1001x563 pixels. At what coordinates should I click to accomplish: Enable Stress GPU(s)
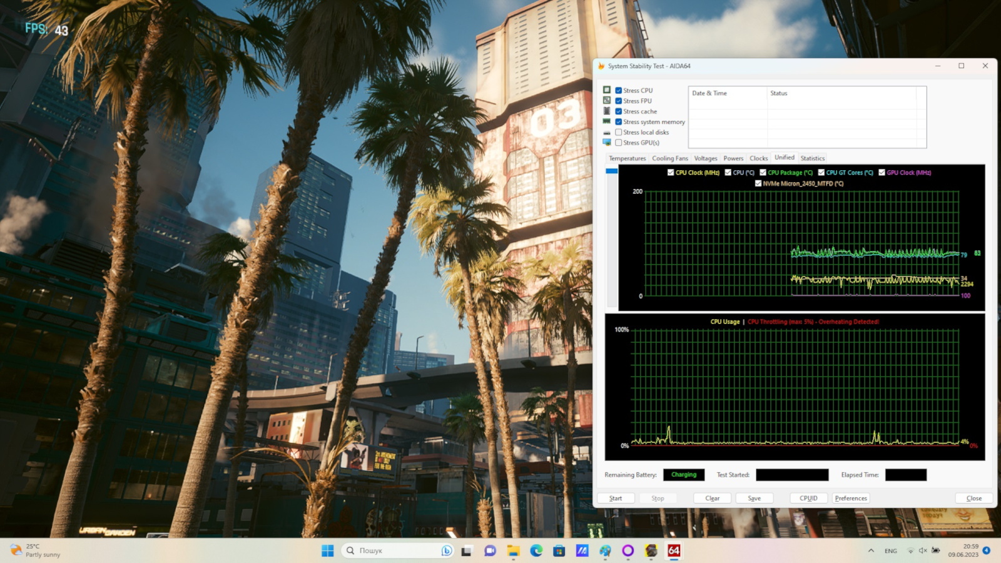(618, 143)
